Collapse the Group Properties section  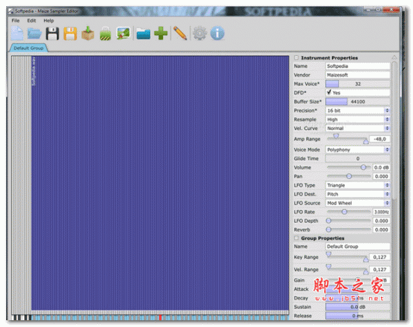coord(296,238)
